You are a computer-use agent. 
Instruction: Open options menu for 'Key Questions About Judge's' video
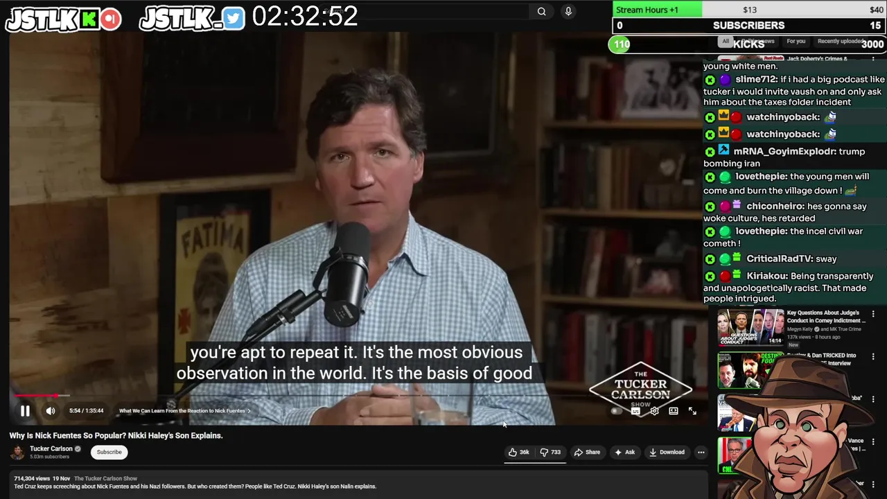pyautogui.click(x=873, y=313)
